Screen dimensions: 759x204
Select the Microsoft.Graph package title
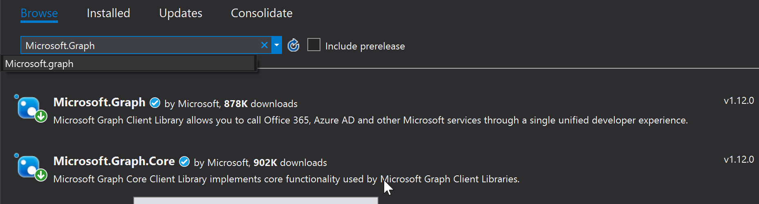point(99,102)
